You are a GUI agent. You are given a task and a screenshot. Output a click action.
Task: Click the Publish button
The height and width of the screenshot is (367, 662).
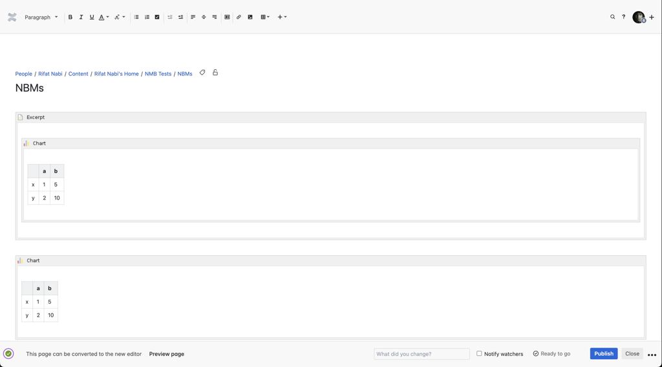coord(603,353)
